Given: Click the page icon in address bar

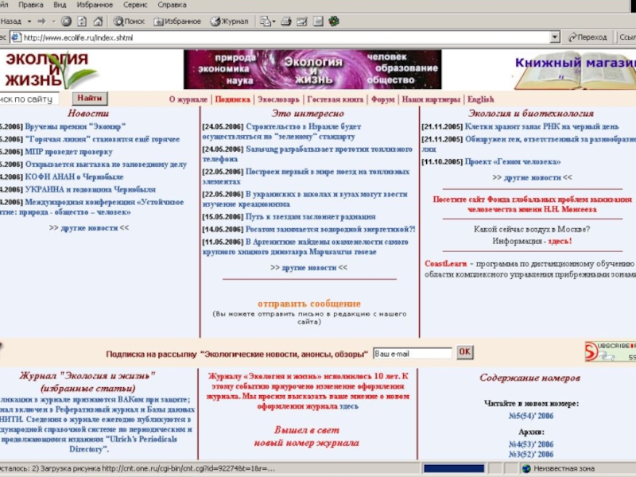Looking at the screenshot, I should pyautogui.click(x=16, y=37).
